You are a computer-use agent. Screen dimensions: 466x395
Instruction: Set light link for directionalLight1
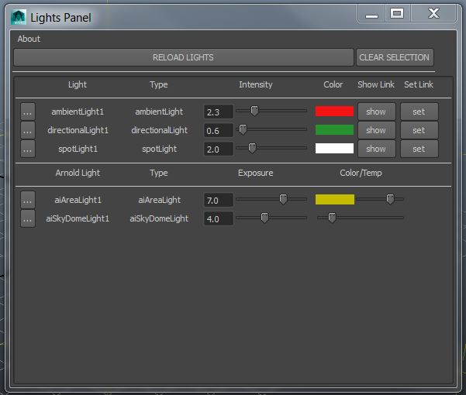[x=419, y=130]
